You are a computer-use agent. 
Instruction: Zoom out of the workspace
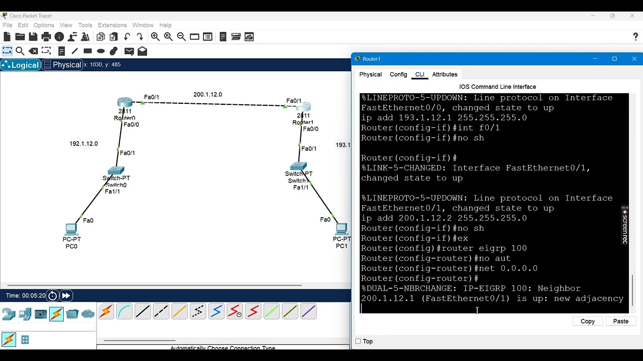(x=181, y=37)
